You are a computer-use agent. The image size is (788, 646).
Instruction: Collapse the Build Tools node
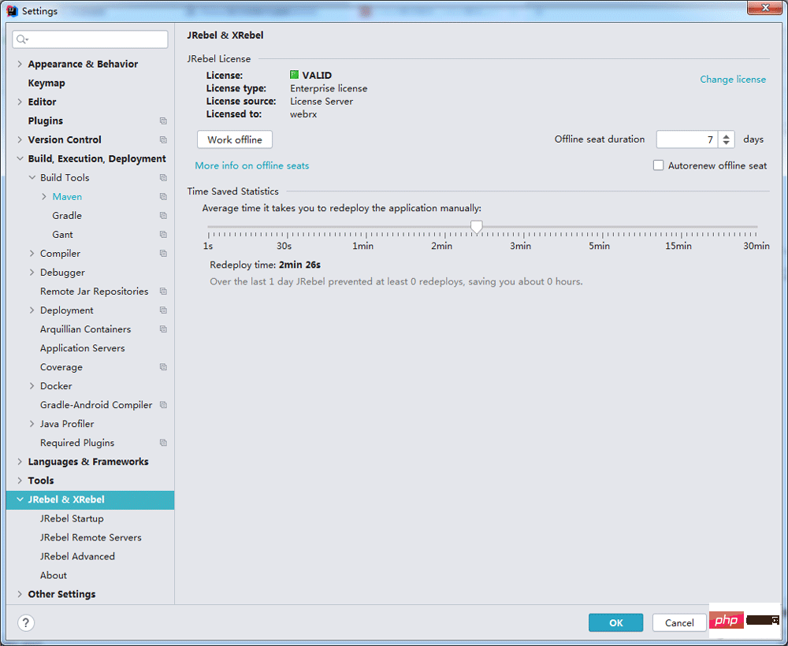pyautogui.click(x=32, y=178)
